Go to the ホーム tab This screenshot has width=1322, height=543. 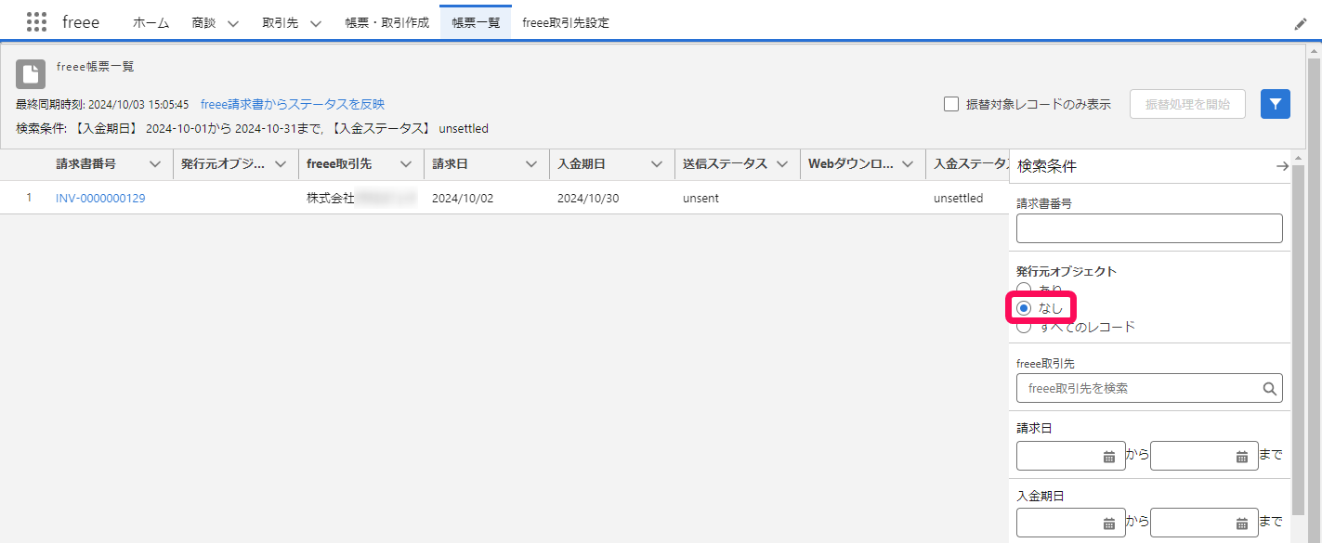click(x=151, y=22)
